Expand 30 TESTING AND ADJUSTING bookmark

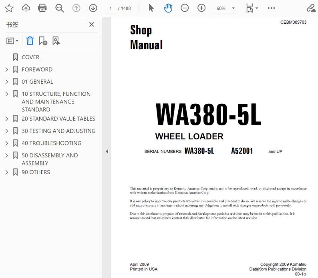click(7, 131)
